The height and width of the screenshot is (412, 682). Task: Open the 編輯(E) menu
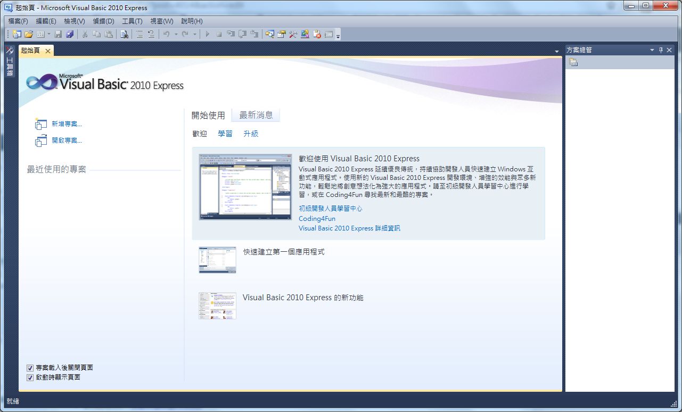46,21
